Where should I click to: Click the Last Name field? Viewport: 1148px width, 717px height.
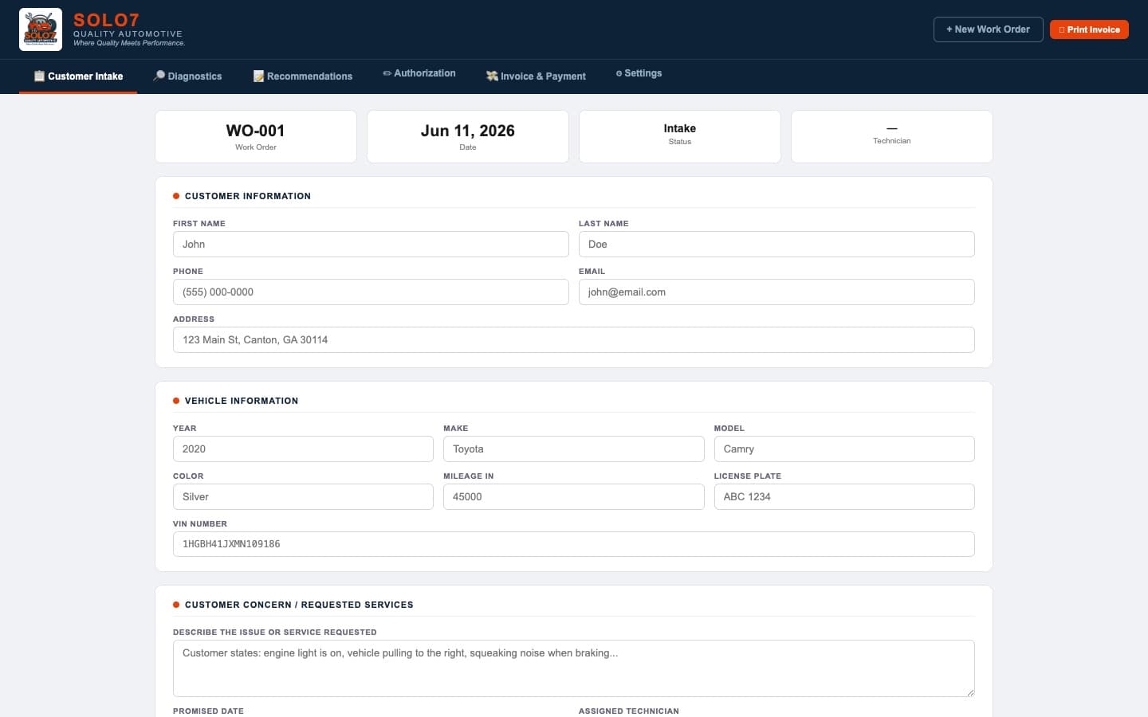(776, 244)
